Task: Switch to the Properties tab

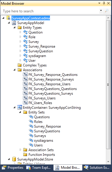Action: click(x=12, y=168)
